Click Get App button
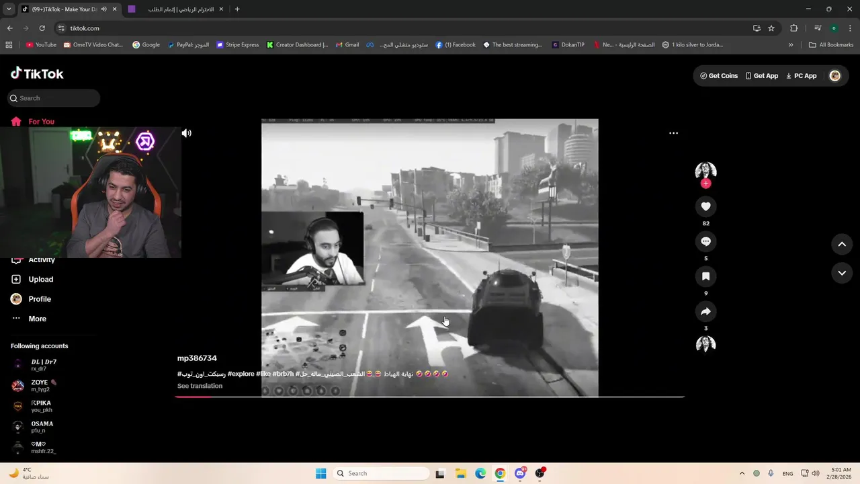This screenshot has height=484, width=860. pos(761,76)
